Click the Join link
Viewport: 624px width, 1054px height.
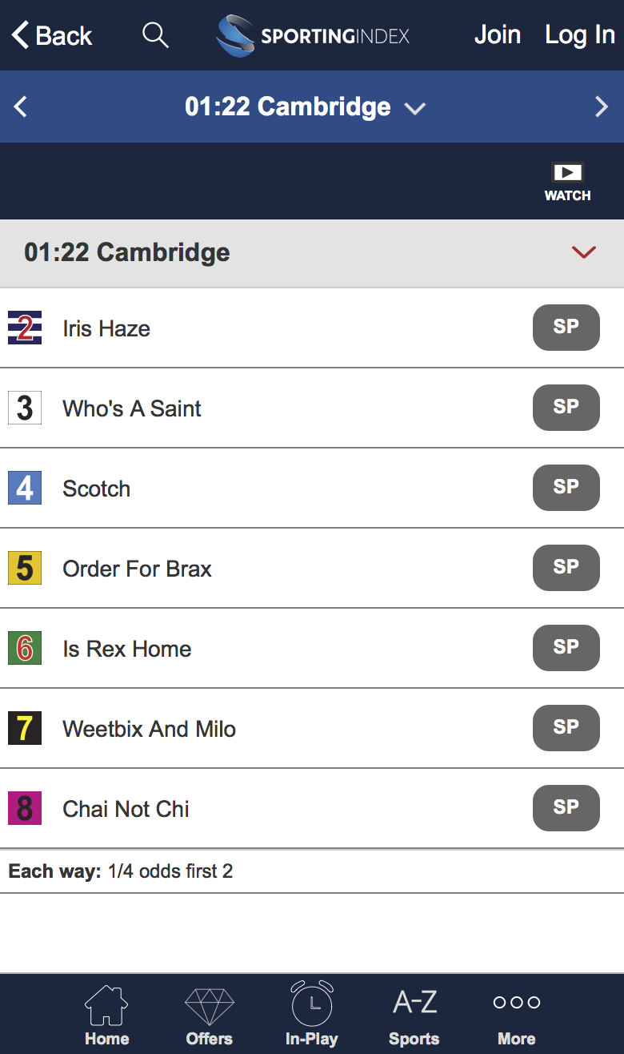tap(497, 35)
